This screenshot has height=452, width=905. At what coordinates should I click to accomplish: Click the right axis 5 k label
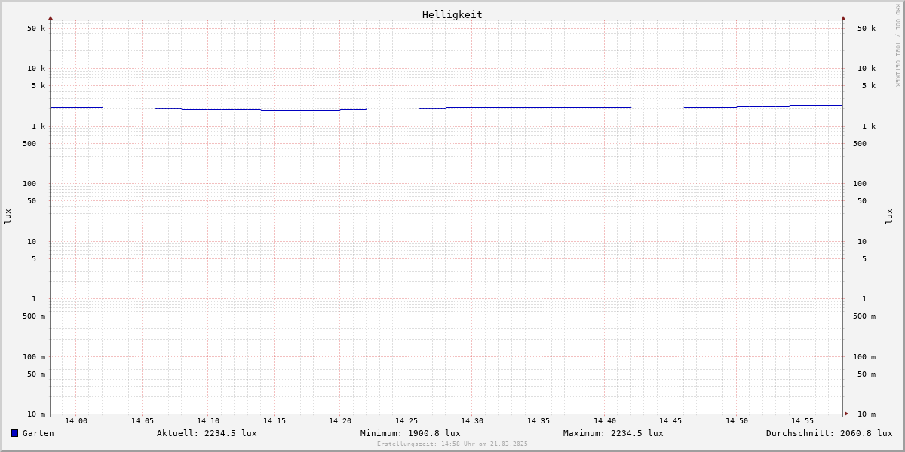click(x=869, y=86)
